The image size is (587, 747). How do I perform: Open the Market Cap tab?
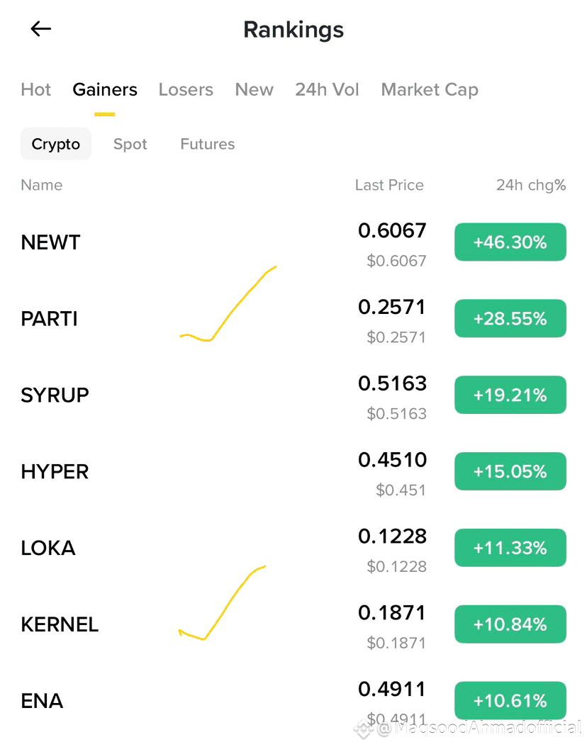tap(430, 89)
